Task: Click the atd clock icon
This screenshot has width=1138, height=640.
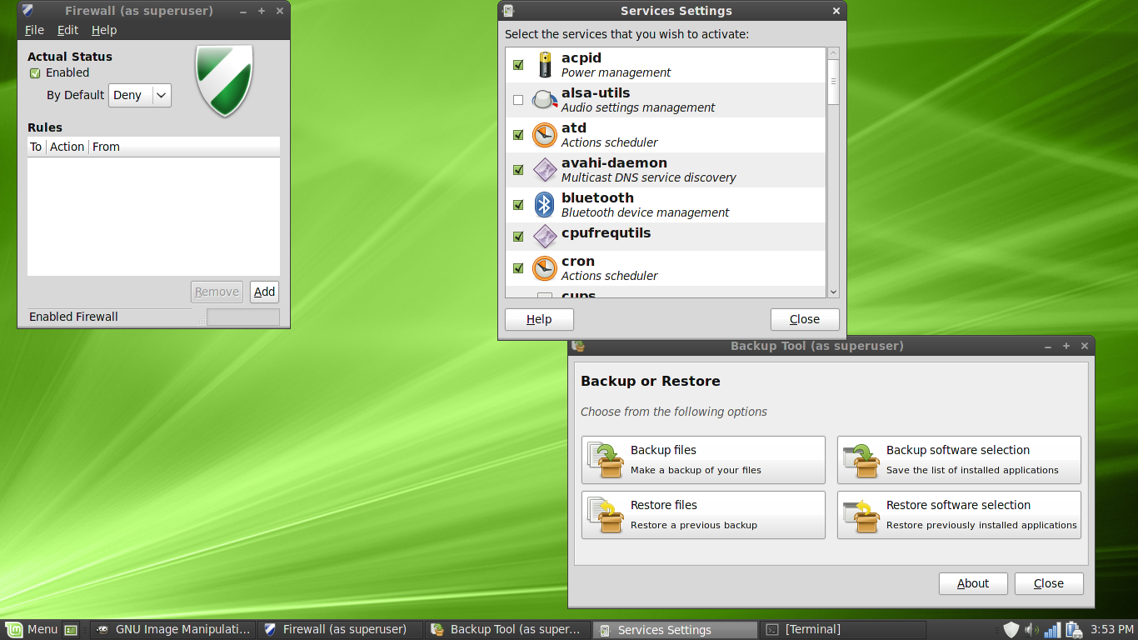Action: point(545,135)
